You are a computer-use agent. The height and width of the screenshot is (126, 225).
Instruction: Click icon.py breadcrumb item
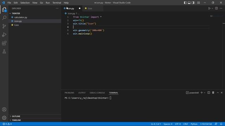click(71, 13)
